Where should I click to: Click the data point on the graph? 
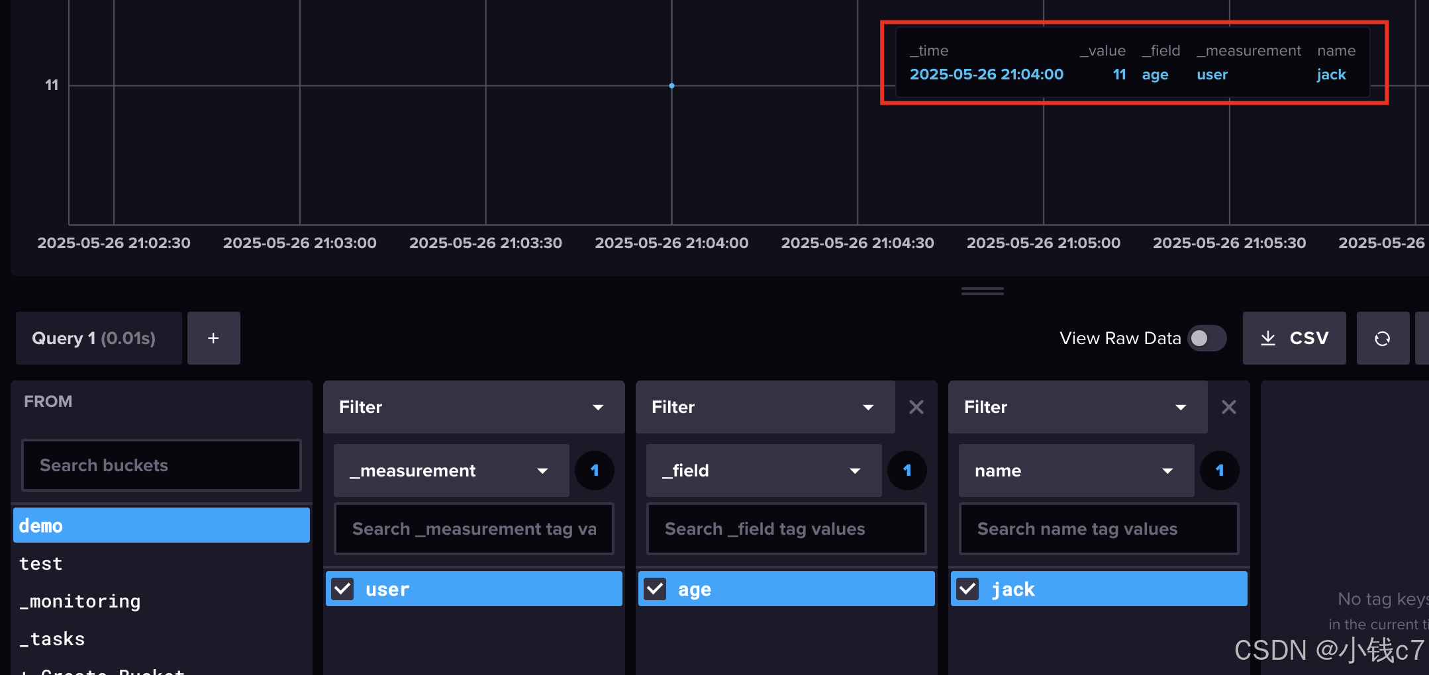pyautogui.click(x=671, y=85)
